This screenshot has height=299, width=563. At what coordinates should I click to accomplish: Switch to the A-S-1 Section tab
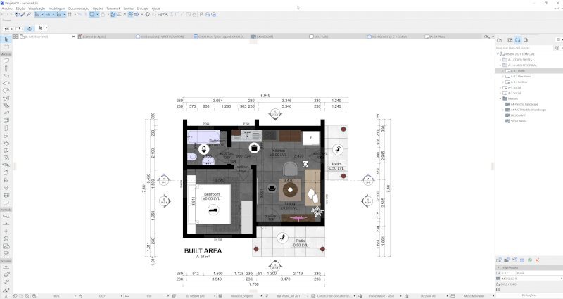point(390,37)
